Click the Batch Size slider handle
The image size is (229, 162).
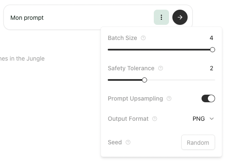coord(213,50)
